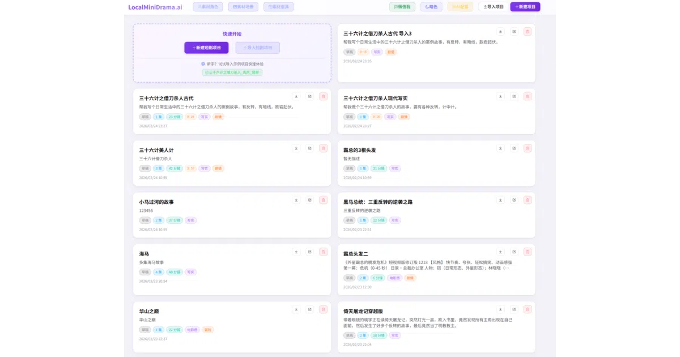Open the 华山之巅 project title
This screenshot has height=357, width=680.
[149, 311]
